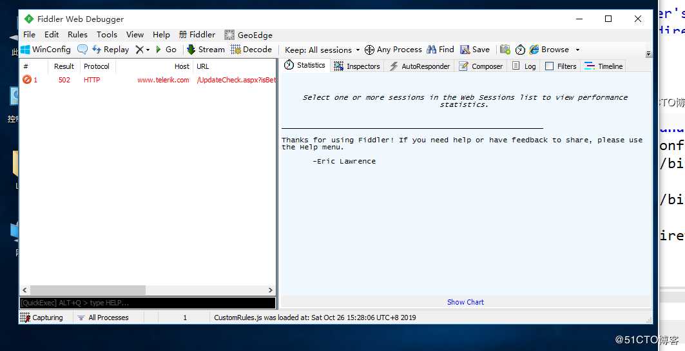
Task: Click the comment speech bubble icon
Action: (x=82, y=50)
